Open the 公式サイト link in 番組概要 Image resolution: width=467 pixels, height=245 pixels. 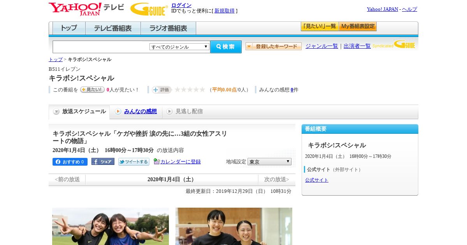pyautogui.click(x=317, y=180)
